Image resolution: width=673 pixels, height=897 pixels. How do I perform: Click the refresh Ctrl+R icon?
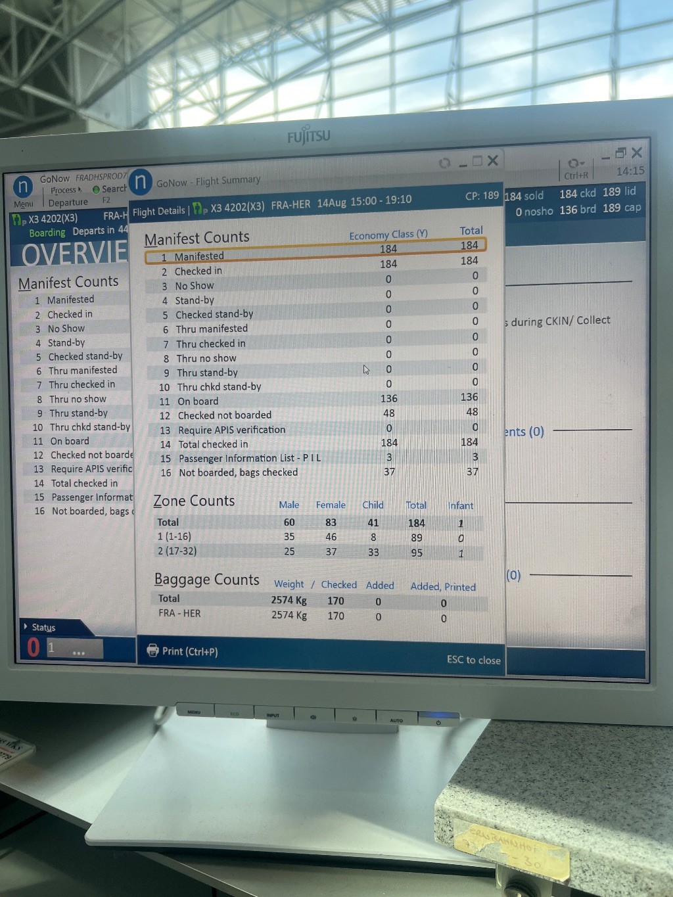573,163
